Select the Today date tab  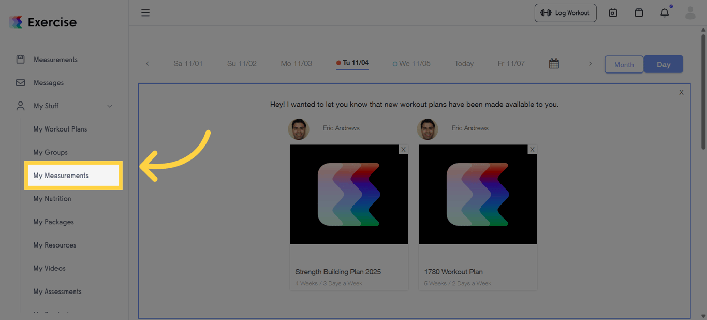pos(464,63)
